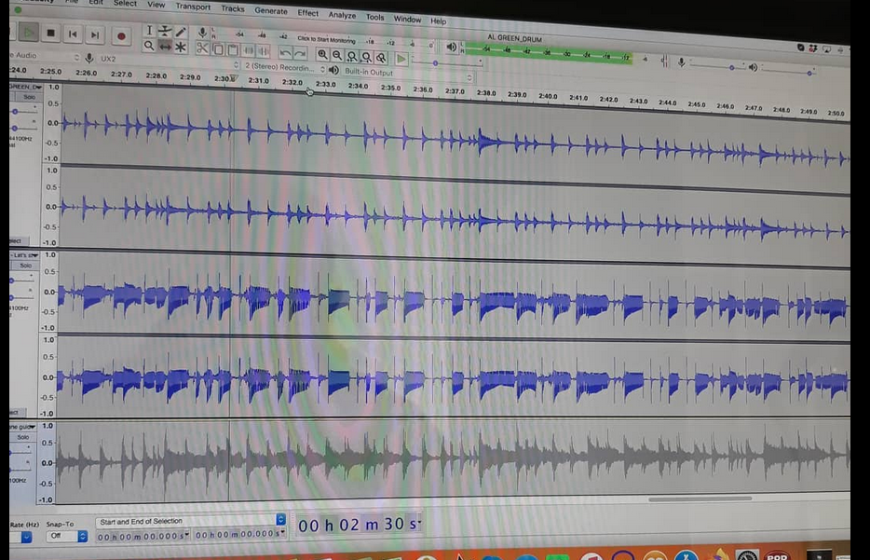The width and height of the screenshot is (870, 560).
Task: Open the Select menu
Action: click(x=125, y=3)
